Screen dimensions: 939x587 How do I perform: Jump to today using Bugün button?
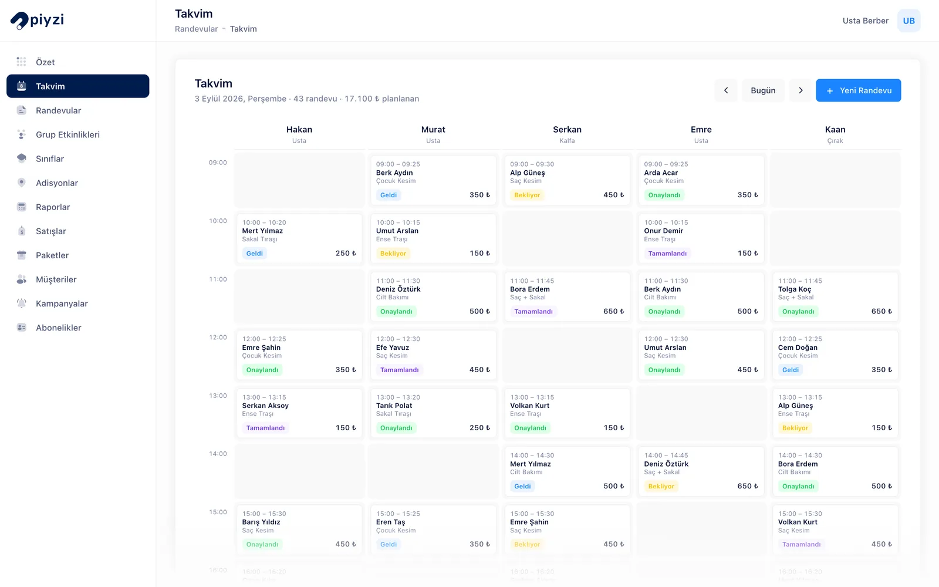[763, 90]
